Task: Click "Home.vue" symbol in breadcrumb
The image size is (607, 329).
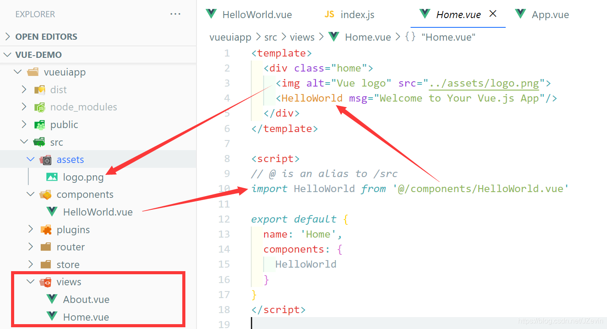Action: [x=448, y=37]
